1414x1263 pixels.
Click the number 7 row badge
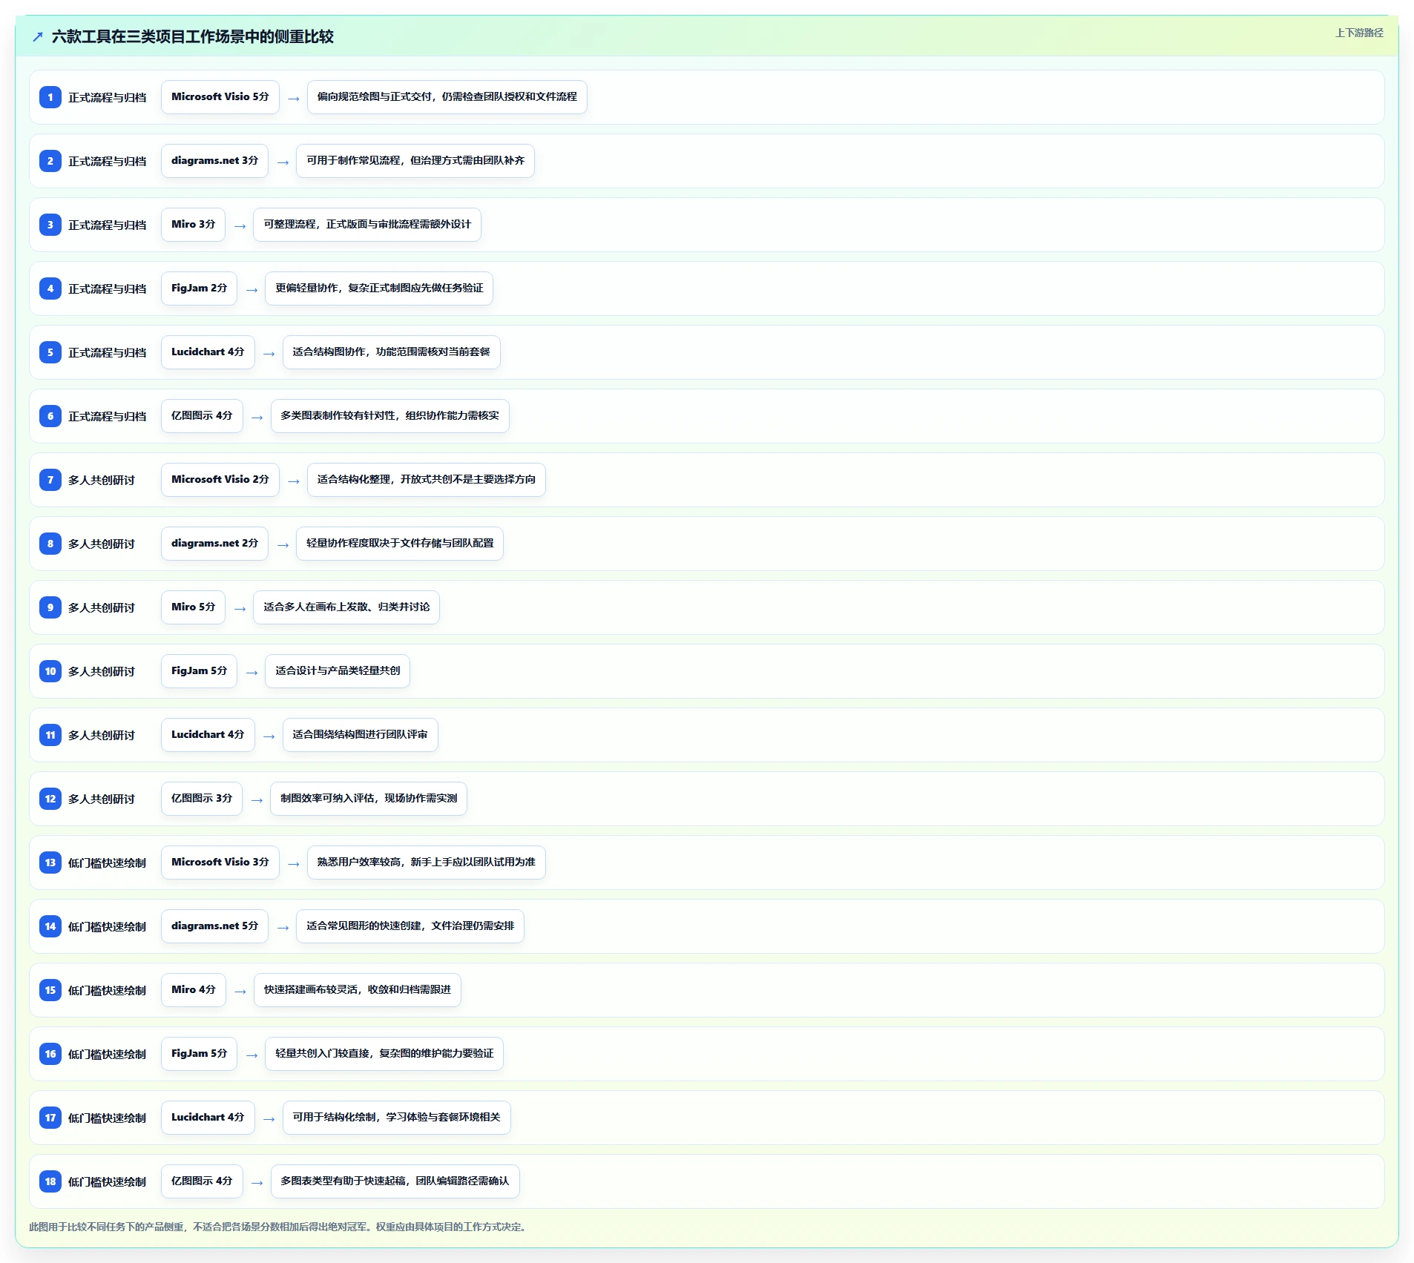50,480
